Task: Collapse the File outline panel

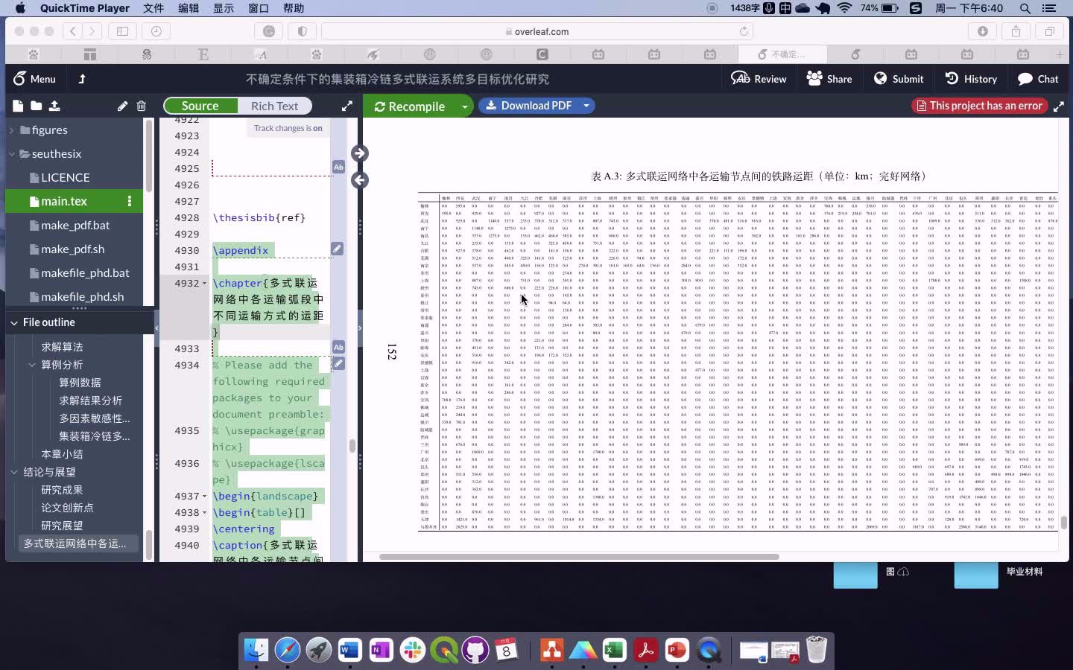Action: coord(14,322)
